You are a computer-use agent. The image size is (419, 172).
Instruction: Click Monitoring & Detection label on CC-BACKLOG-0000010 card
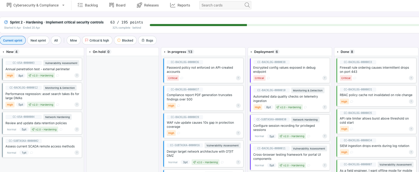coord(308,90)
